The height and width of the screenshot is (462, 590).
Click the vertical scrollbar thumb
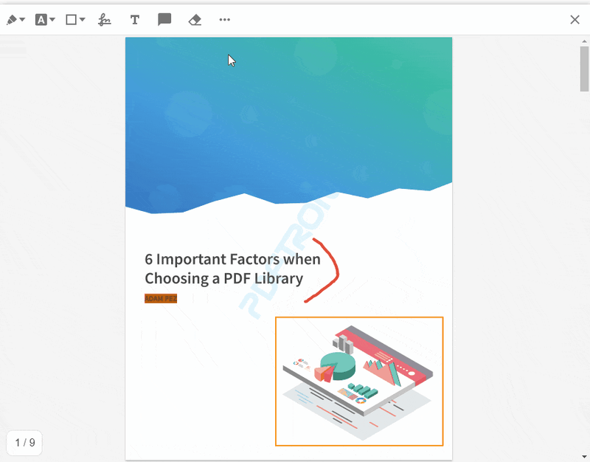584,69
